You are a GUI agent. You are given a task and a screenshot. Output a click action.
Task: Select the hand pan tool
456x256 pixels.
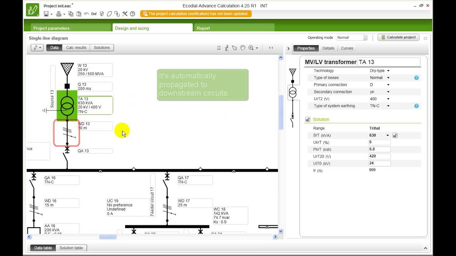coord(243,48)
